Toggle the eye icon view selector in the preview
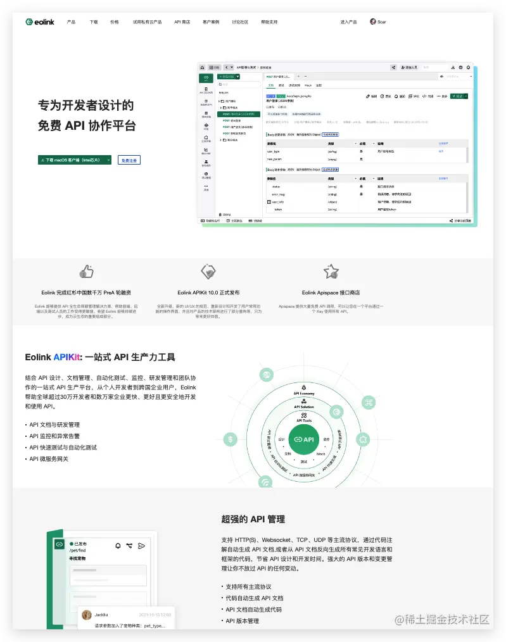Viewport: 506px width, 642px height. (442, 77)
